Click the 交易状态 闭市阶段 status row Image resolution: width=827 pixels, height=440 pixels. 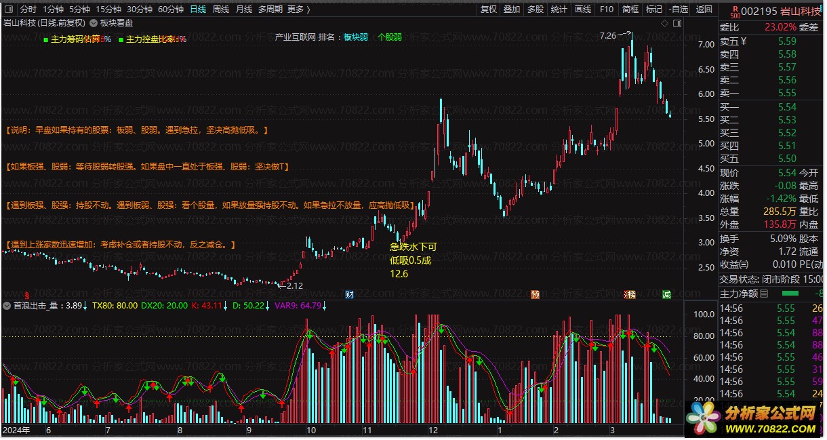pyautogui.click(x=772, y=279)
